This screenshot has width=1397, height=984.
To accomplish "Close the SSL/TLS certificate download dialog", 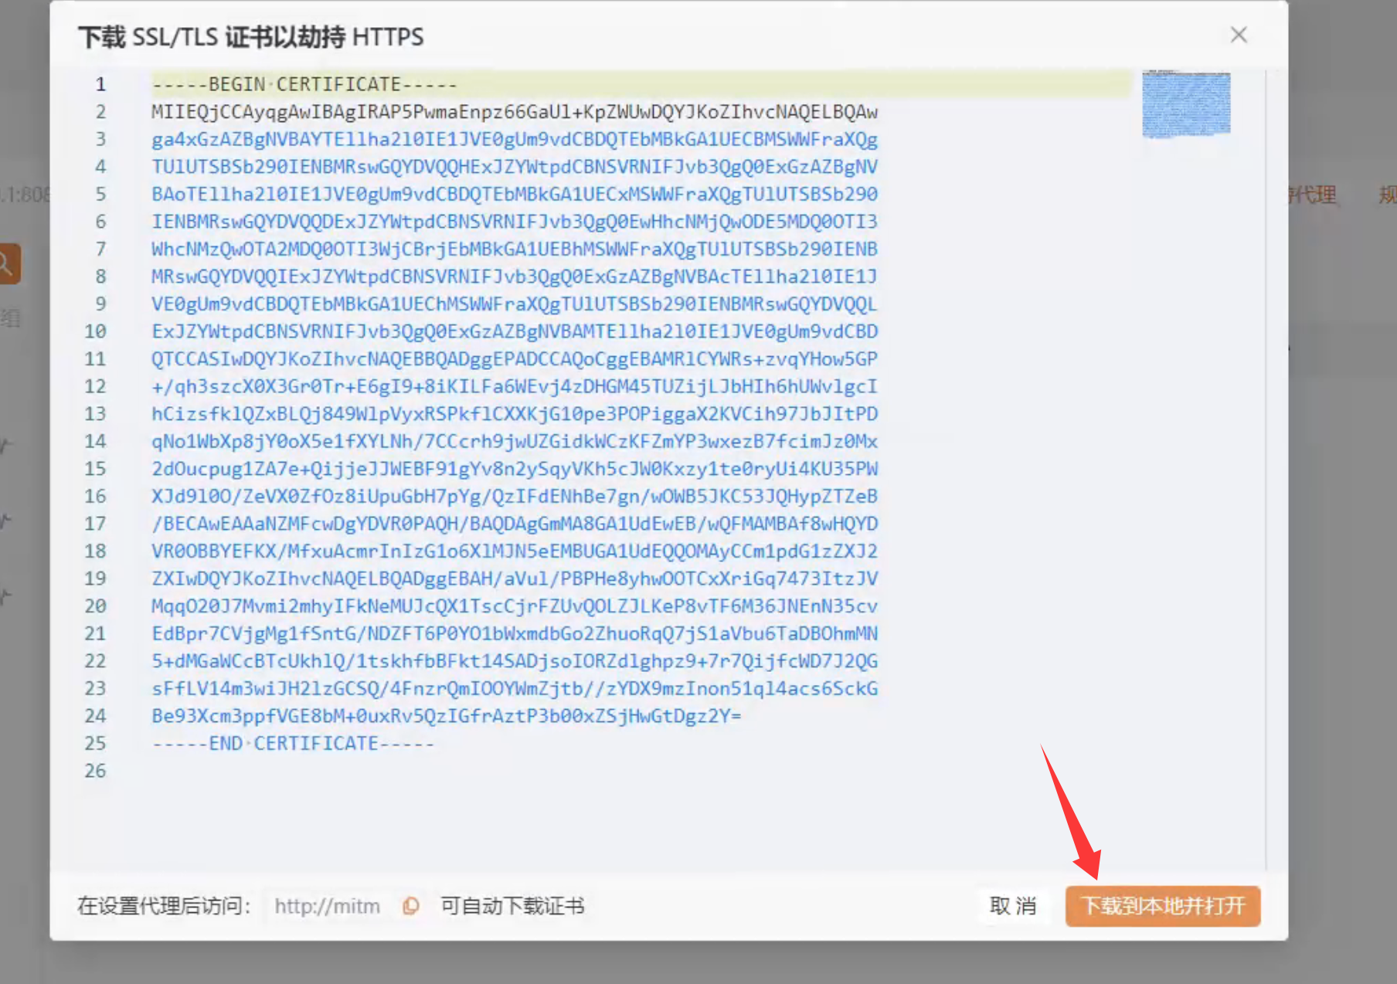I will 1239,36.
